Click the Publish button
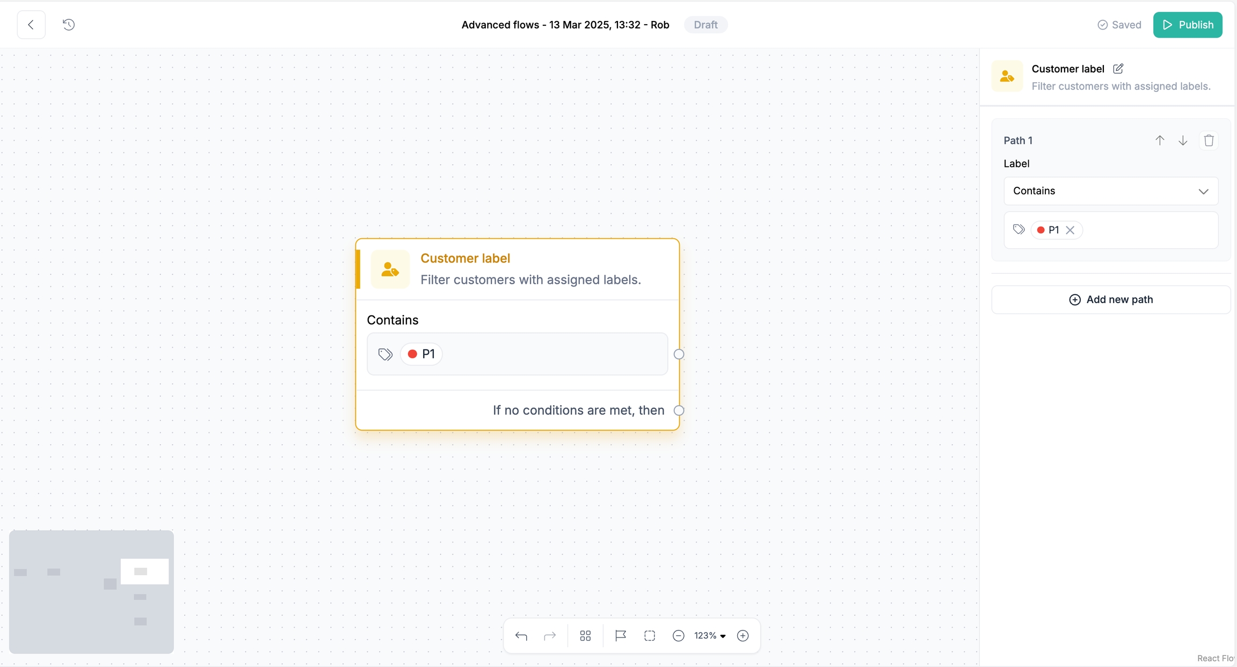 (1187, 25)
